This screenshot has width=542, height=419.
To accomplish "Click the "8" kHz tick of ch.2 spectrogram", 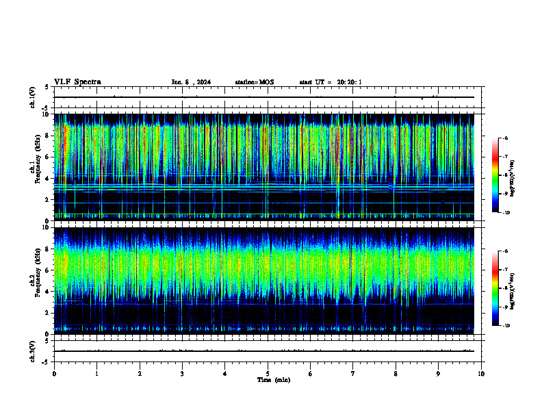I will [49, 249].
